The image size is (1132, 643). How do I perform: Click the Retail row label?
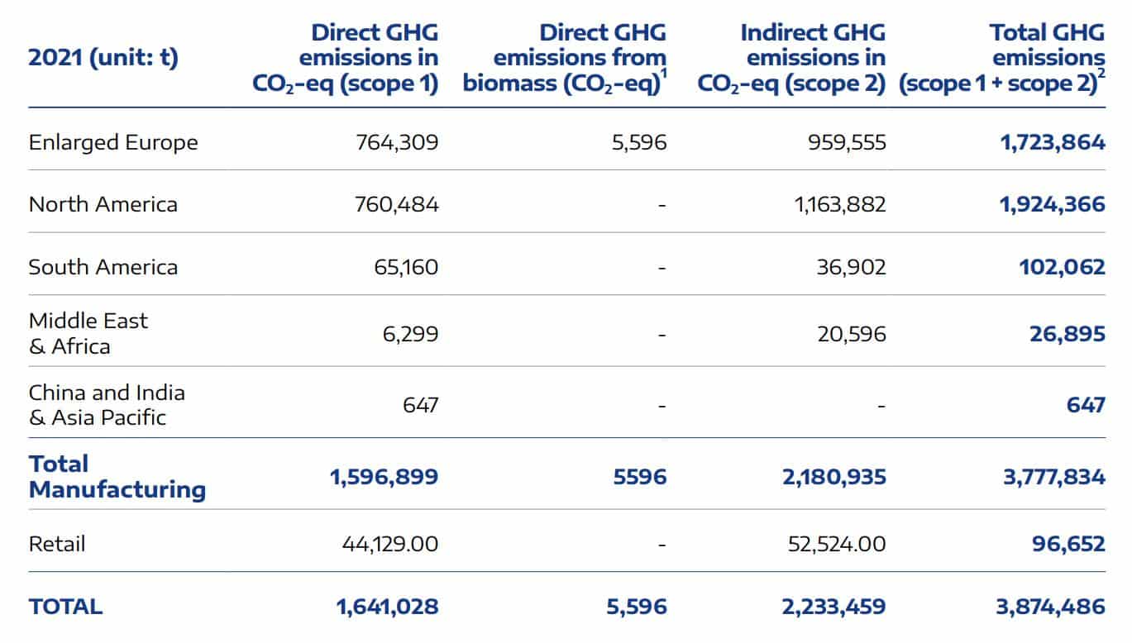click(57, 544)
